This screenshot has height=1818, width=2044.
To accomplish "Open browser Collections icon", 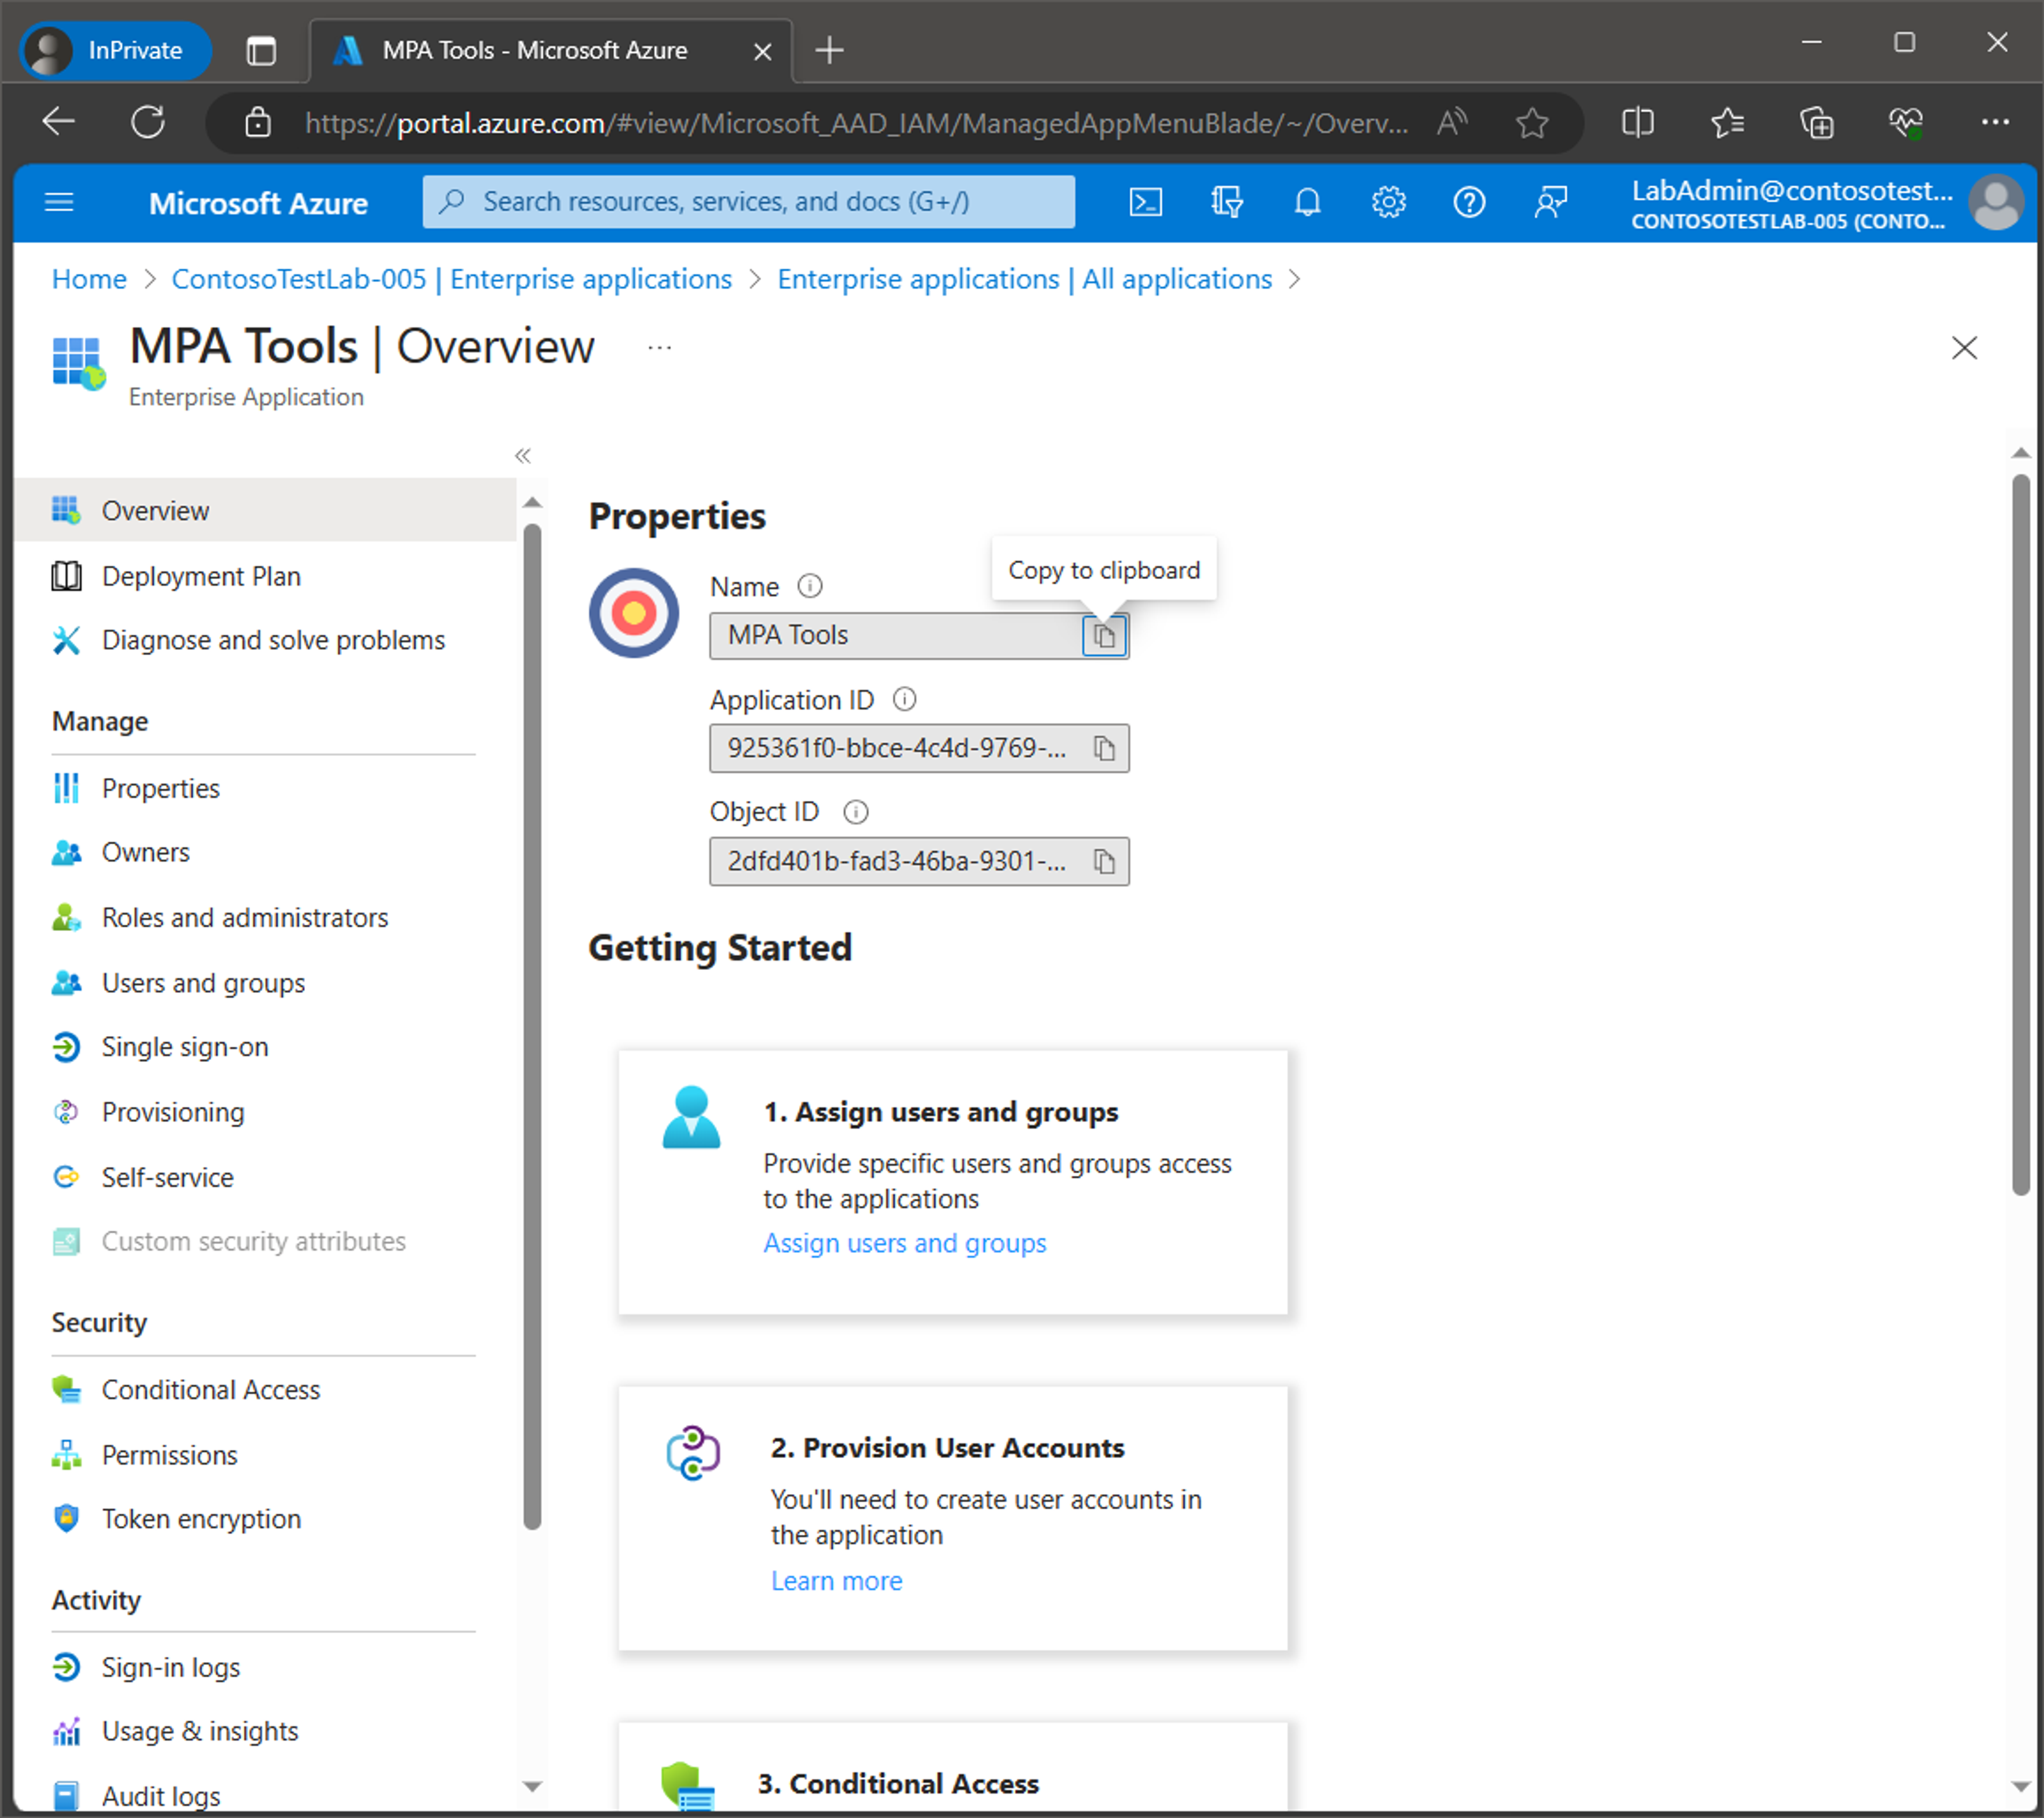I will (x=1817, y=123).
